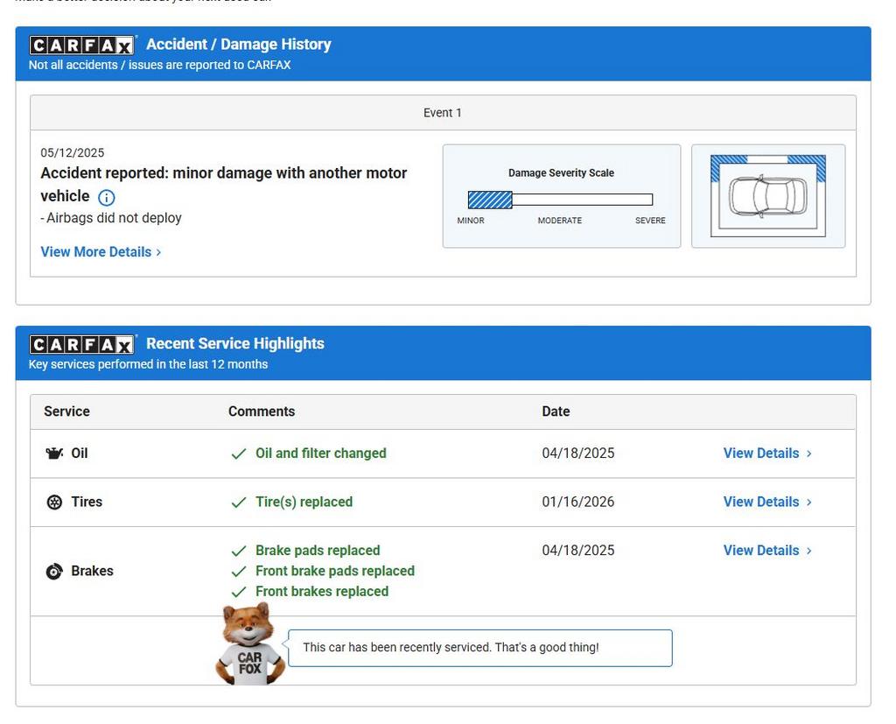The height and width of the screenshot is (724, 896).
Task: Click the Service column header
Action: (x=67, y=411)
